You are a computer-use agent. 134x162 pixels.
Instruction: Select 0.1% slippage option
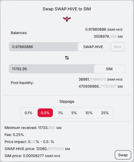tap(29, 113)
